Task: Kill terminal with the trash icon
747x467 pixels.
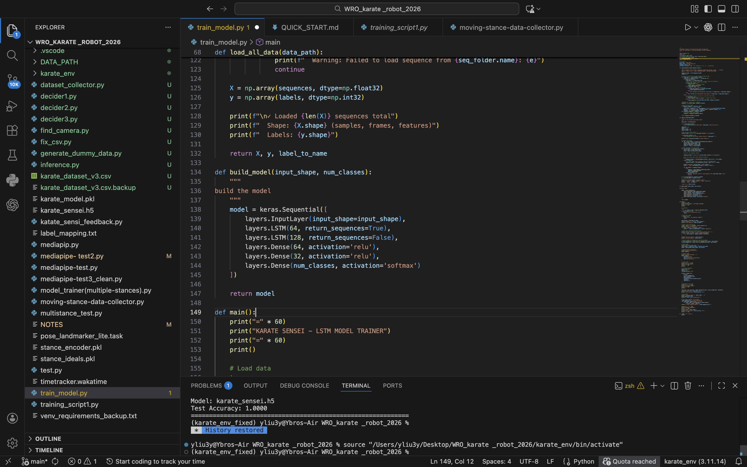Action: 688,386
